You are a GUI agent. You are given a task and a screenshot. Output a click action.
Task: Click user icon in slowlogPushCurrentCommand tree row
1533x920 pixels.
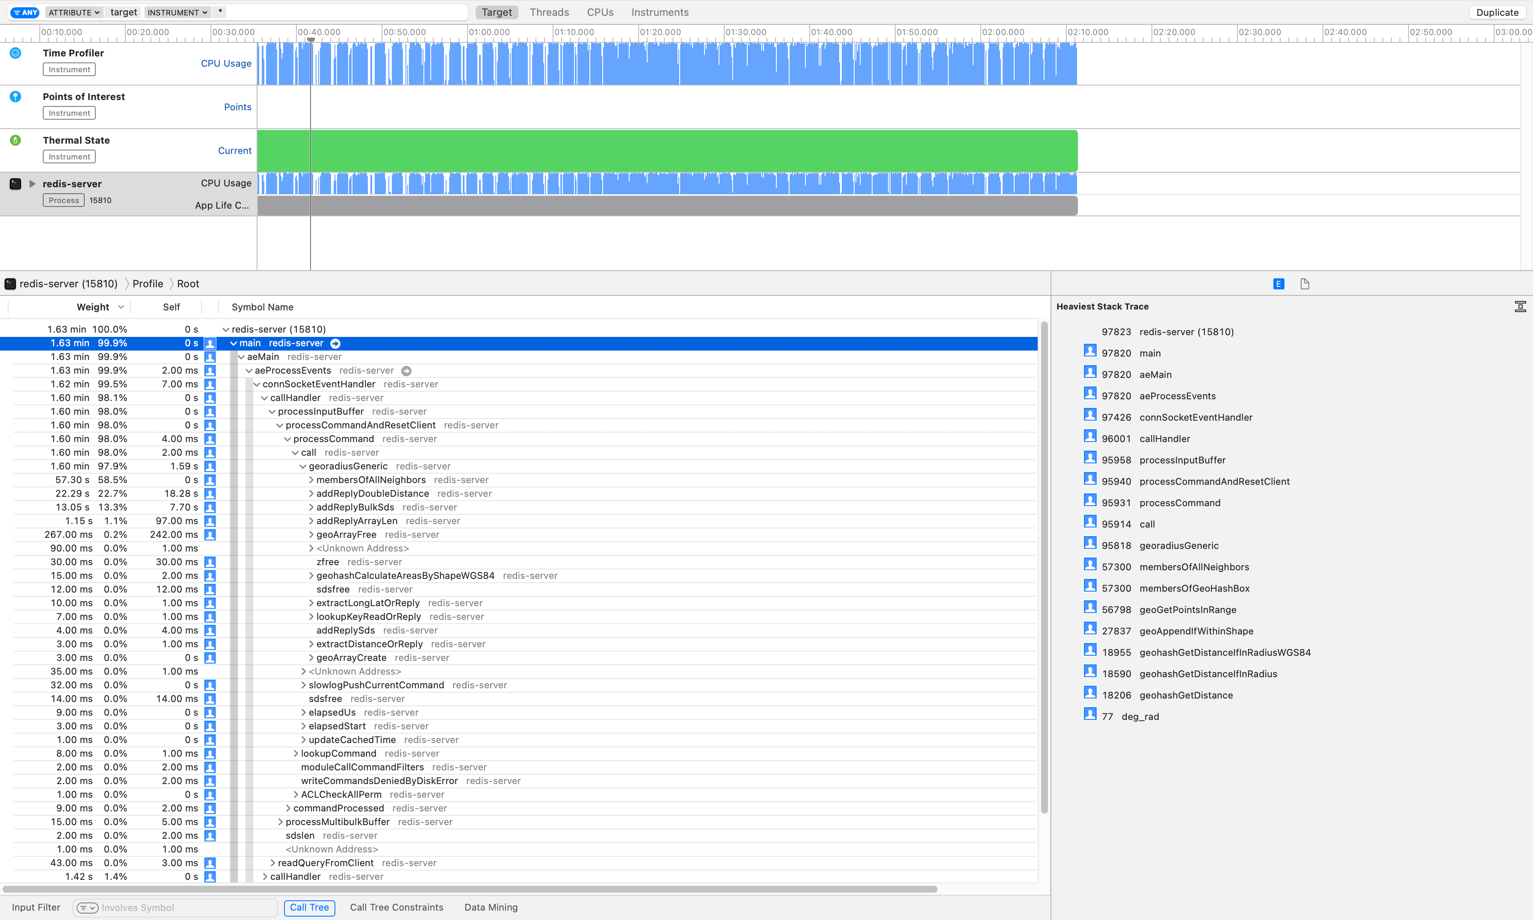point(210,685)
